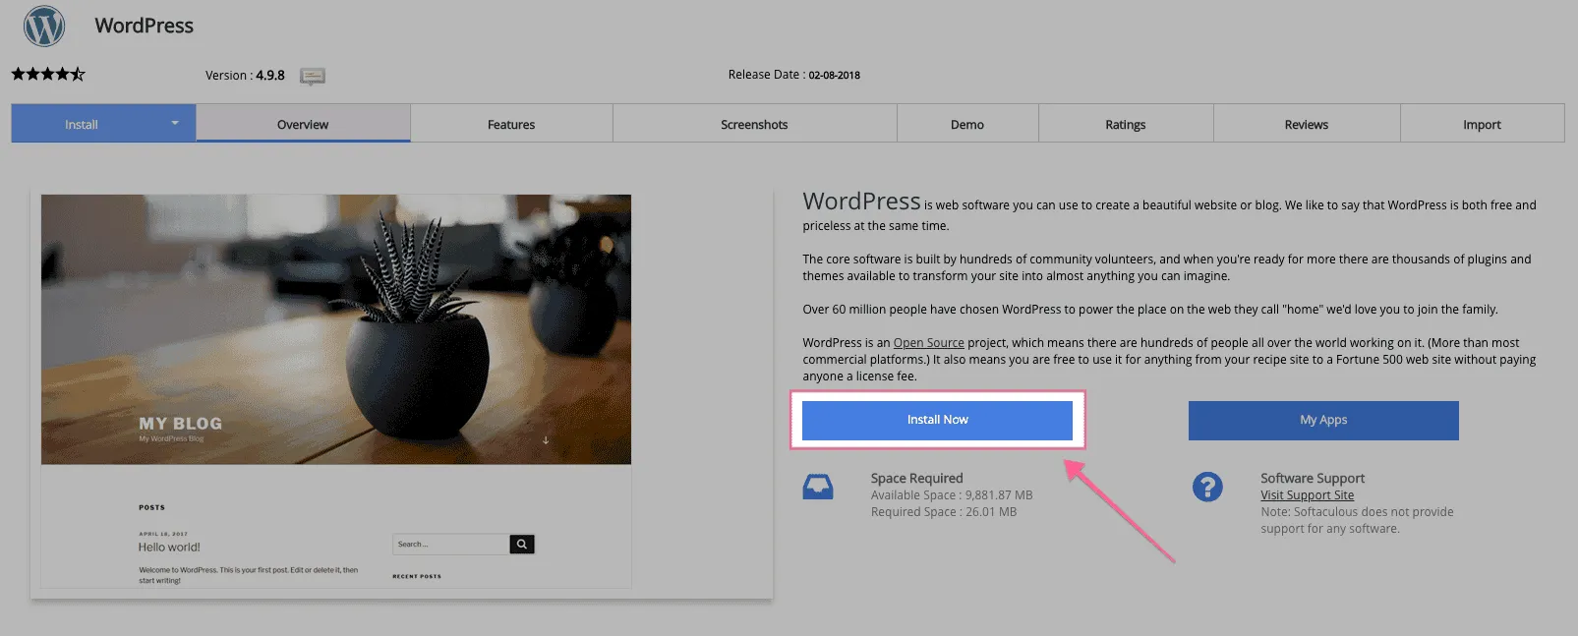Click the star rating icons
1578x636 pixels.
pyautogui.click(x=48, y=74)
